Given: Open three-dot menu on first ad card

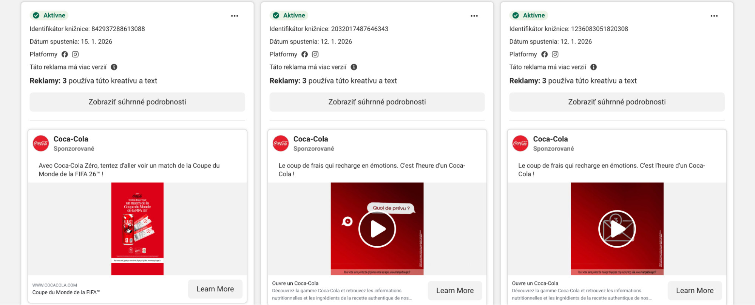Looking at the screenshot, I should click(235, 16).
